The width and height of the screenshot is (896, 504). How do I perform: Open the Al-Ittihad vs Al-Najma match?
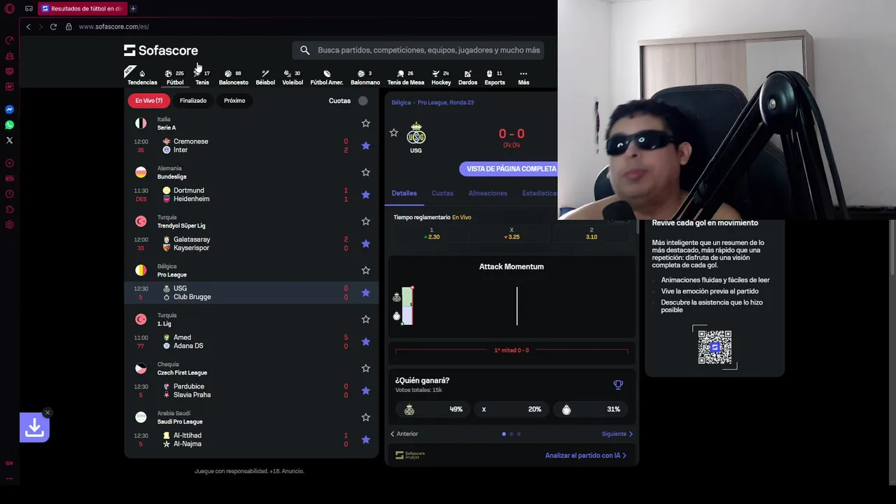[x=251, y=440]
